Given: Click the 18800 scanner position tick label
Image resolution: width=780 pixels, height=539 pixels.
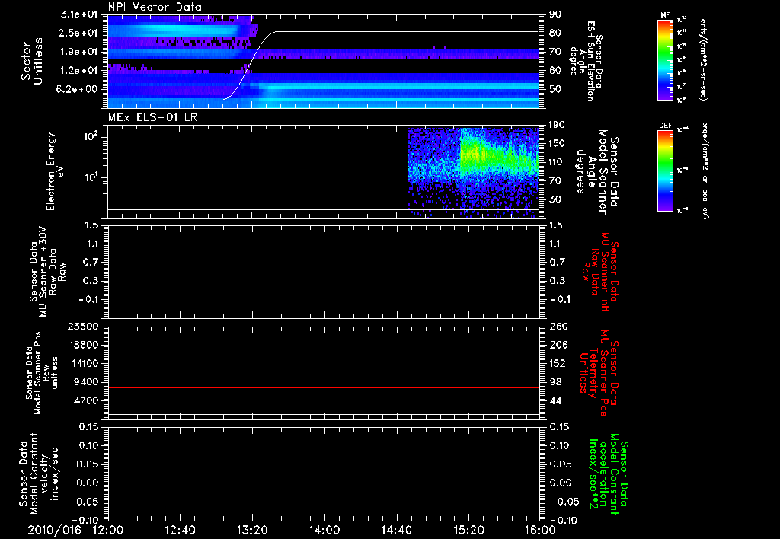Looking at the screenshot, I should [x=84, y=345].
